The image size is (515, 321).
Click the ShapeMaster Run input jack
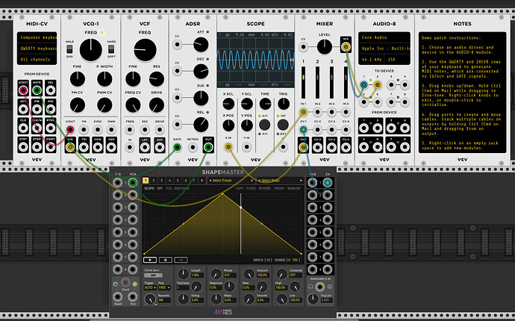tap(133, 297)
